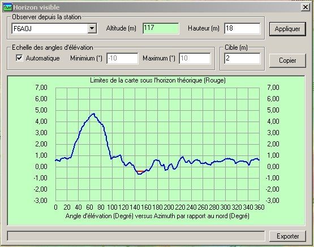Open the station dropdown arrow
This screenshot has height=247, width=314.
pos(92,28)
